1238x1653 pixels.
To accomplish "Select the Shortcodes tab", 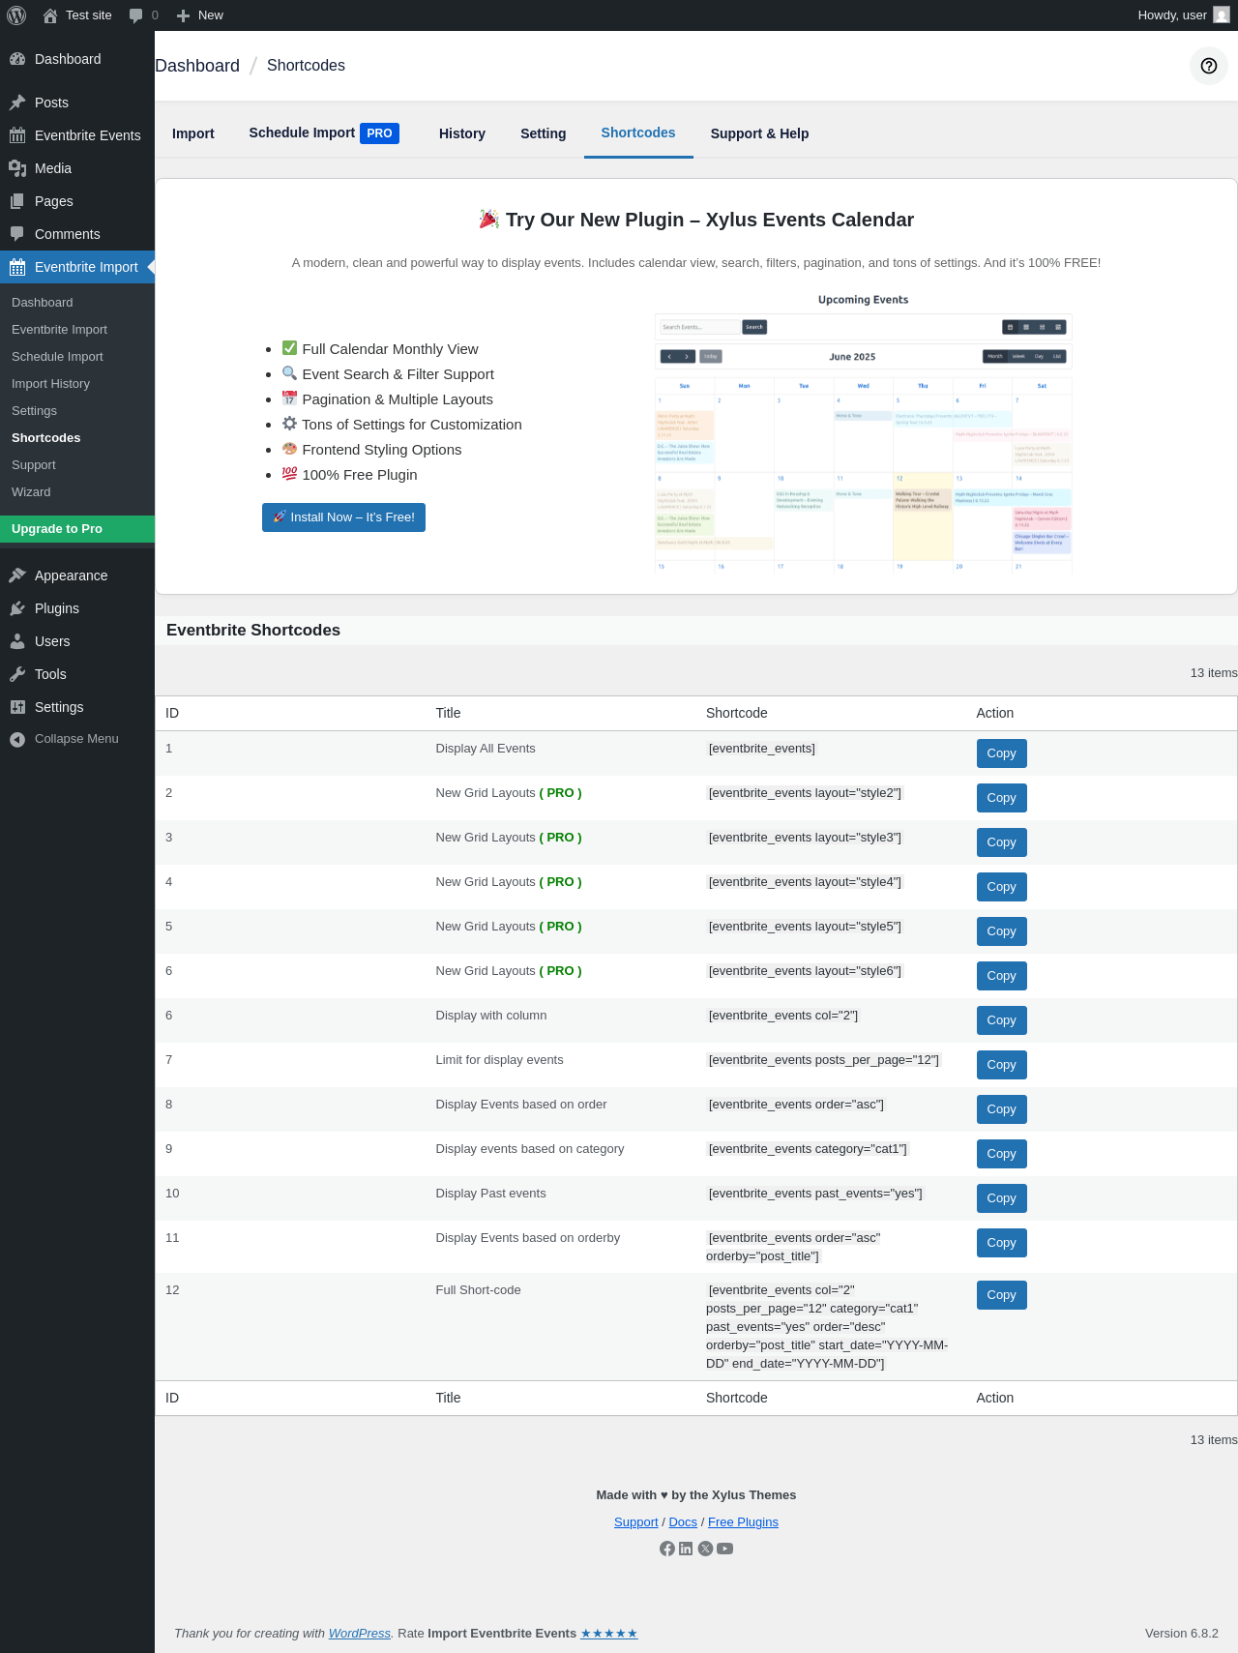I will 638,133.
